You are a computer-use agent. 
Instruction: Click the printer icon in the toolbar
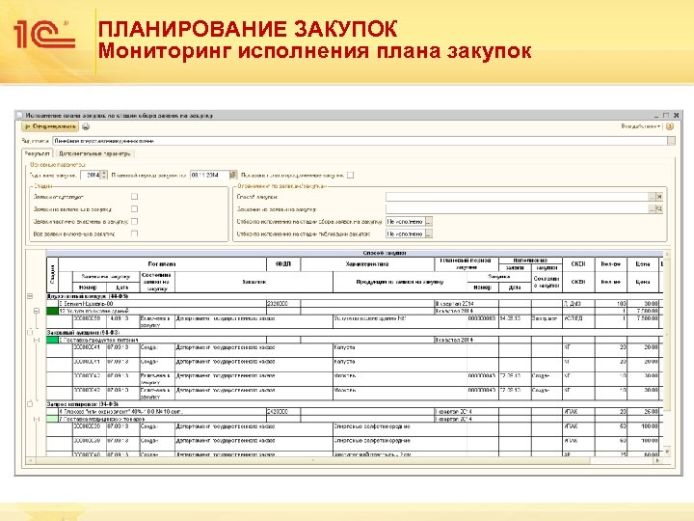click(86, 126)
